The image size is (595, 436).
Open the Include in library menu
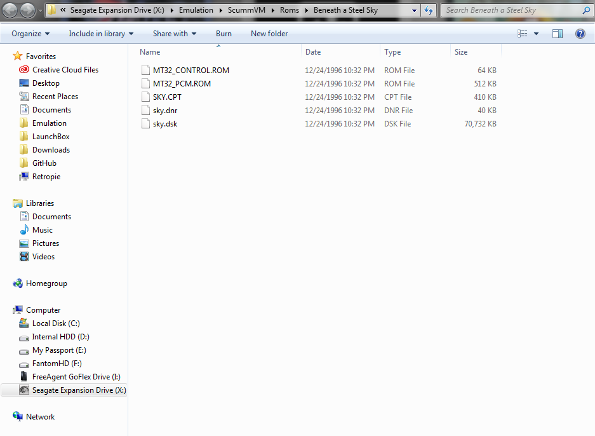[101, 34]
